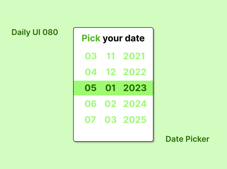Viewport: 227px width, 169px height.
Task: Click the Pick your date heading
Action: (x=113, y=38)
